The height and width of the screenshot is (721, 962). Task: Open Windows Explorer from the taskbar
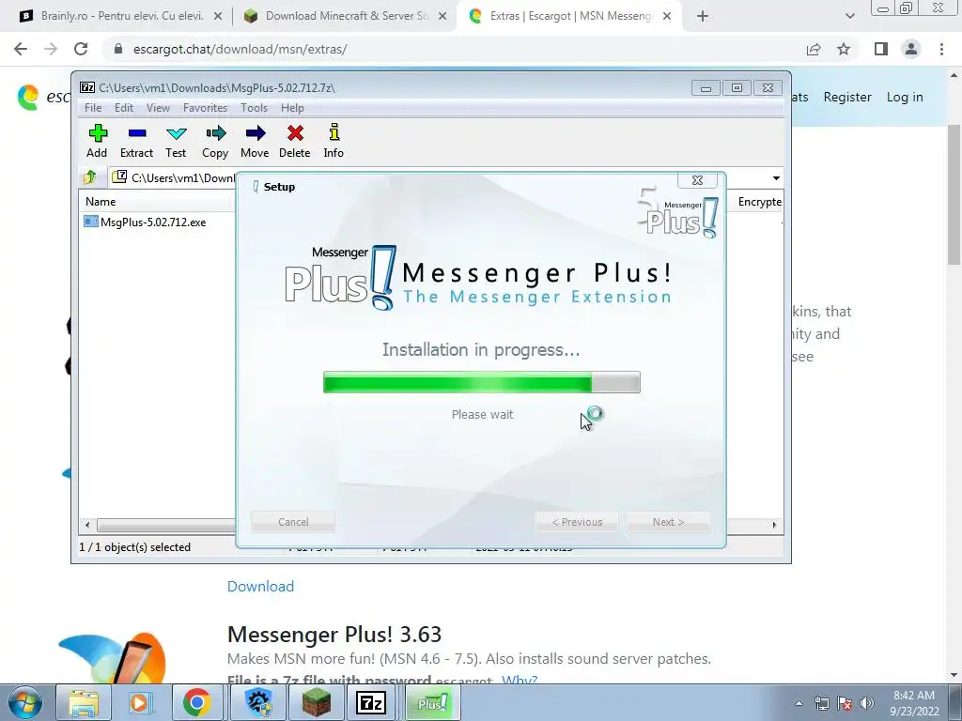coord(84,702)
